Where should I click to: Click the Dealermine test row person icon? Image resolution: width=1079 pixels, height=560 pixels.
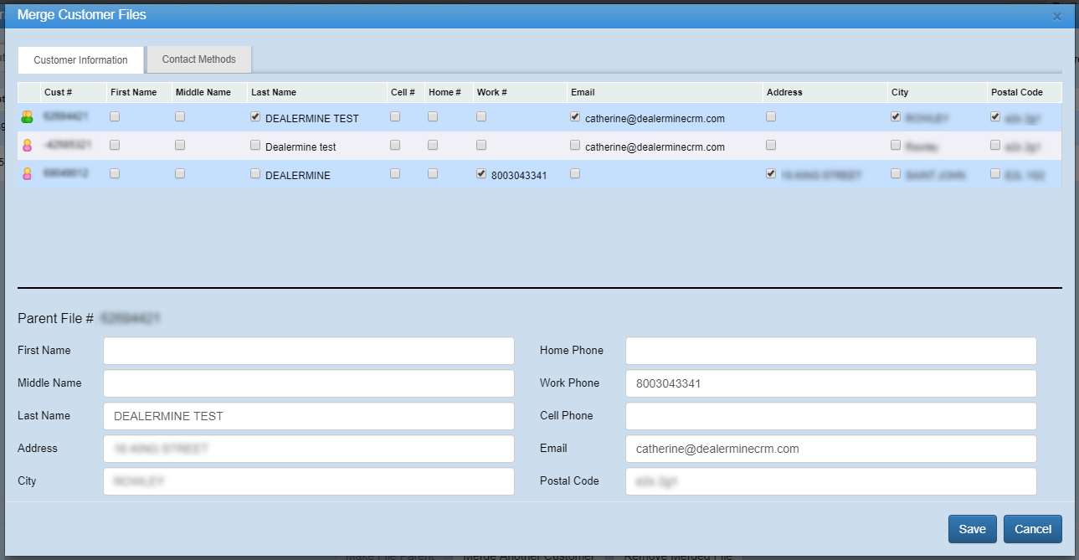pos(27,146)
